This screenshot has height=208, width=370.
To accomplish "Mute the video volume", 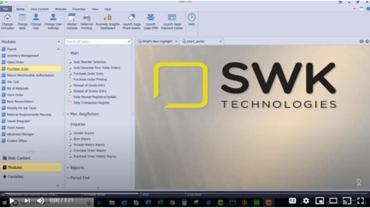I will pyautogui.click(x=40, y=201).
